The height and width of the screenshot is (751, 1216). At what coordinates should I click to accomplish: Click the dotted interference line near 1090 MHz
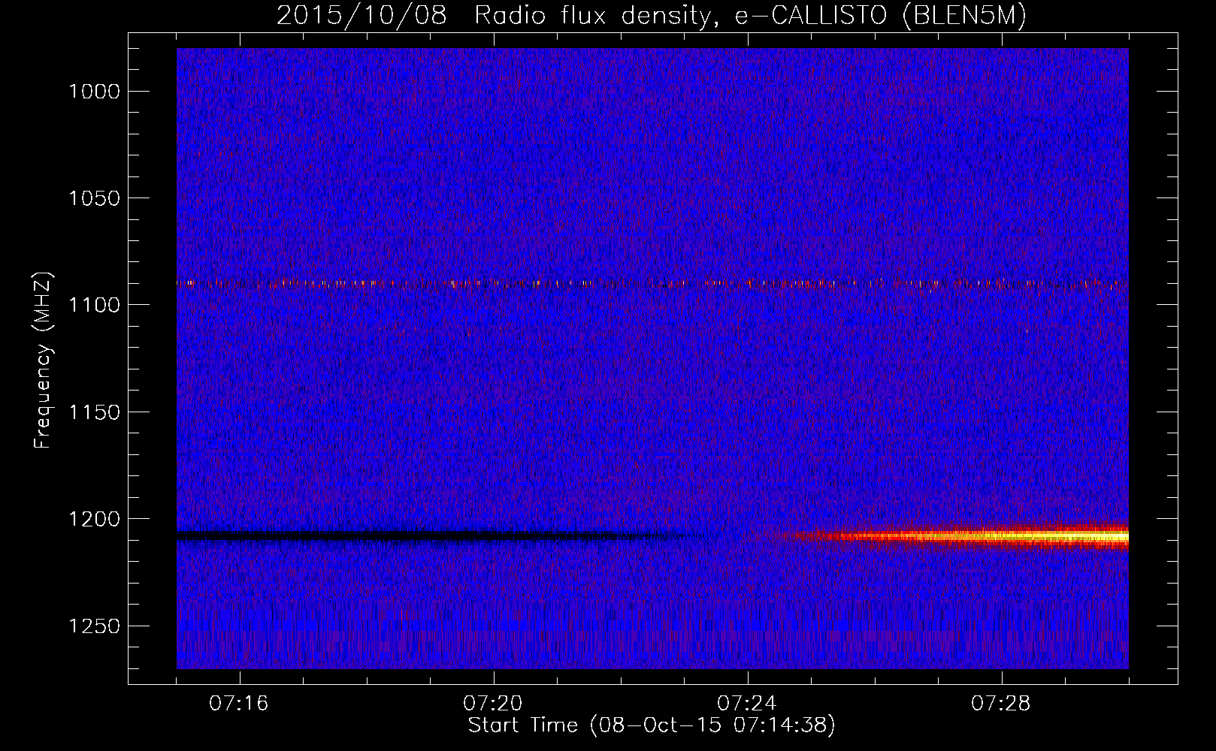[x=652, y=284]
